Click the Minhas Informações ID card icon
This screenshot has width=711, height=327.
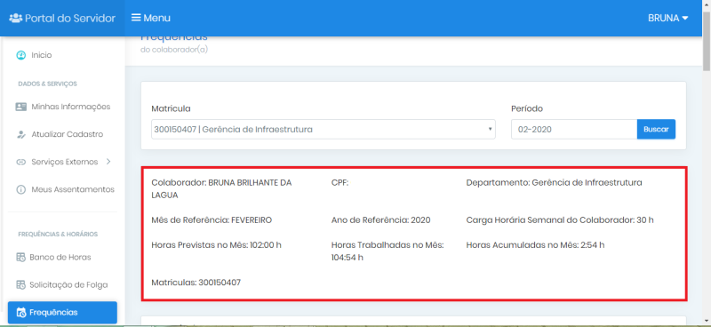pyautogui.click(x=20, y=107)
